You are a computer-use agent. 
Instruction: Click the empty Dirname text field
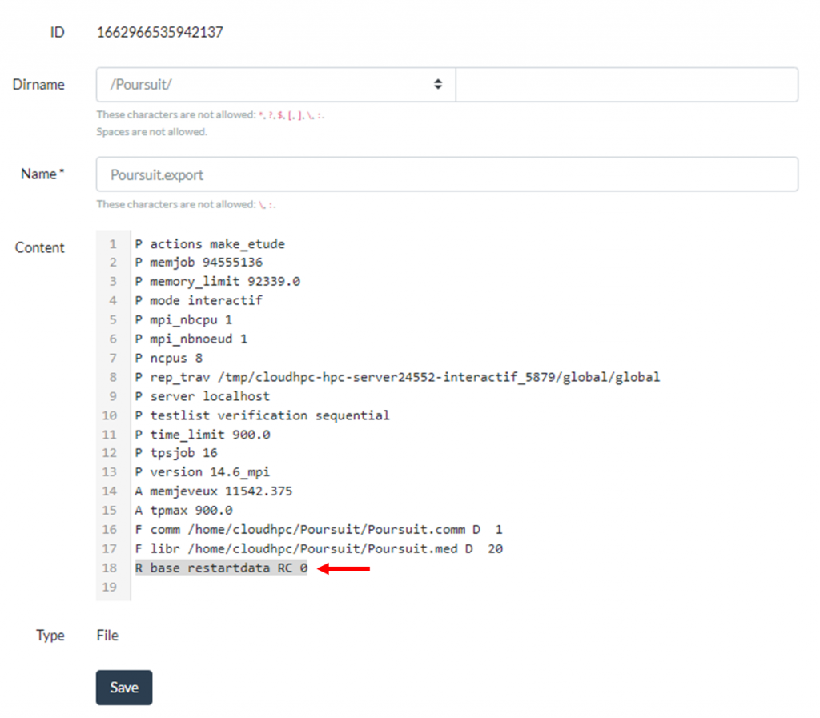tap(626, 84)
